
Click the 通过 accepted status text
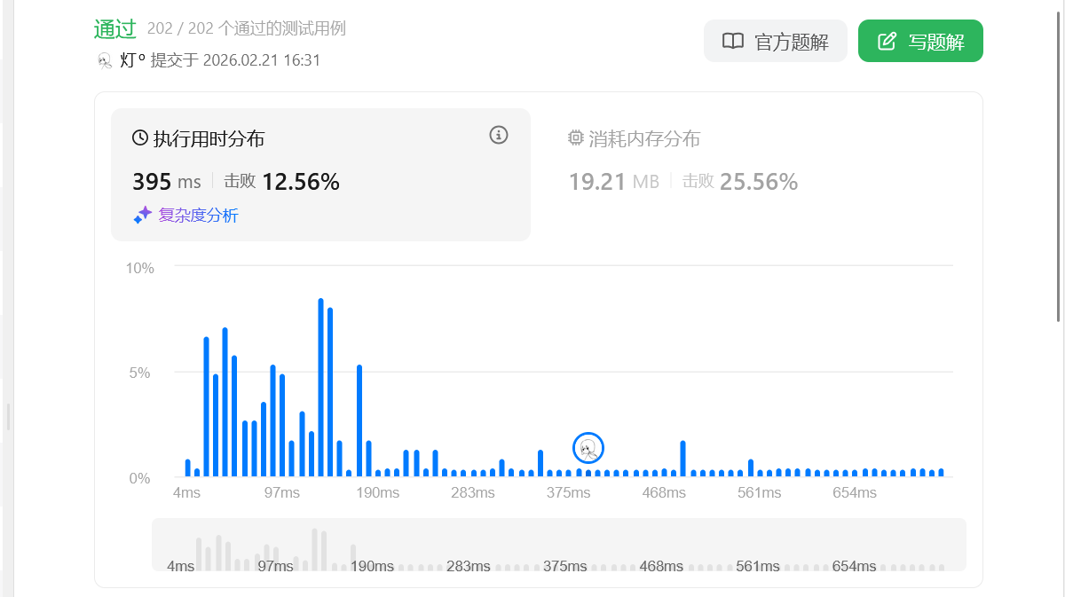pyautogui.click(x=115, y=28)
